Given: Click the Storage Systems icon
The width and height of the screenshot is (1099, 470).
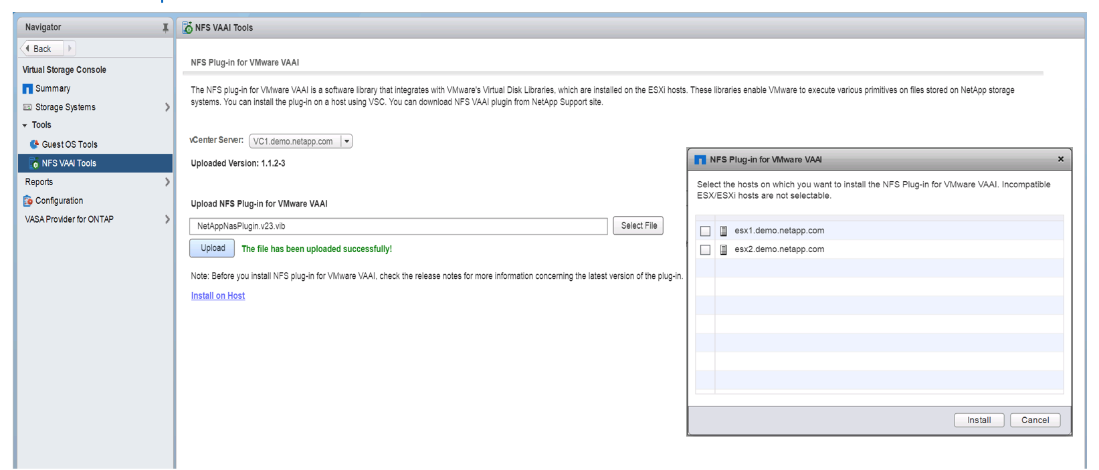Looking at the screenshot, I should [27, 107].
